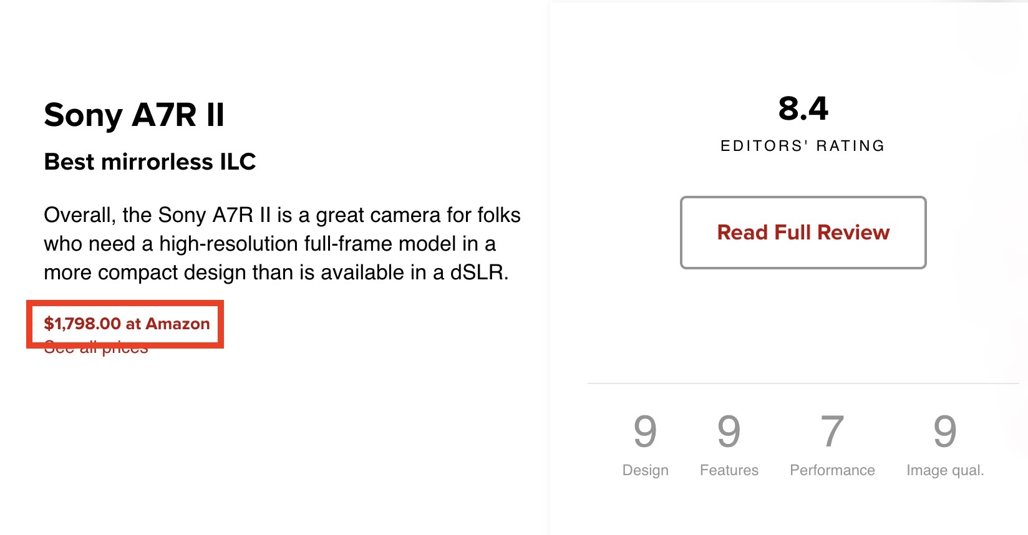Select the Performance label
1028x535 pixels.
pos(832,470)
